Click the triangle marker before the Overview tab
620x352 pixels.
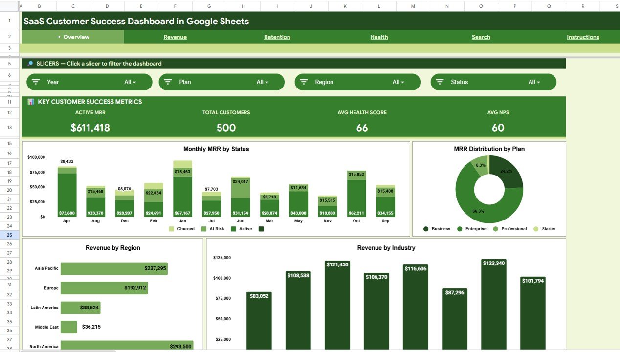click(60, 37)
